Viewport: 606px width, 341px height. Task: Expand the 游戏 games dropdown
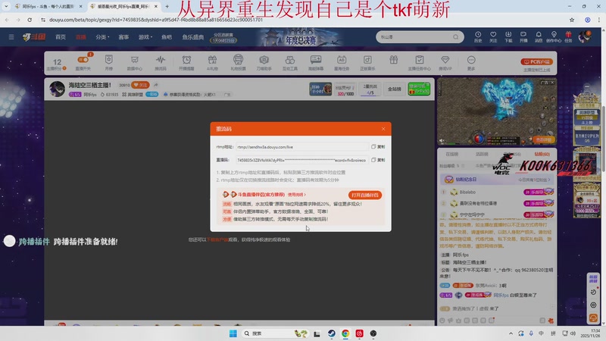145,37
